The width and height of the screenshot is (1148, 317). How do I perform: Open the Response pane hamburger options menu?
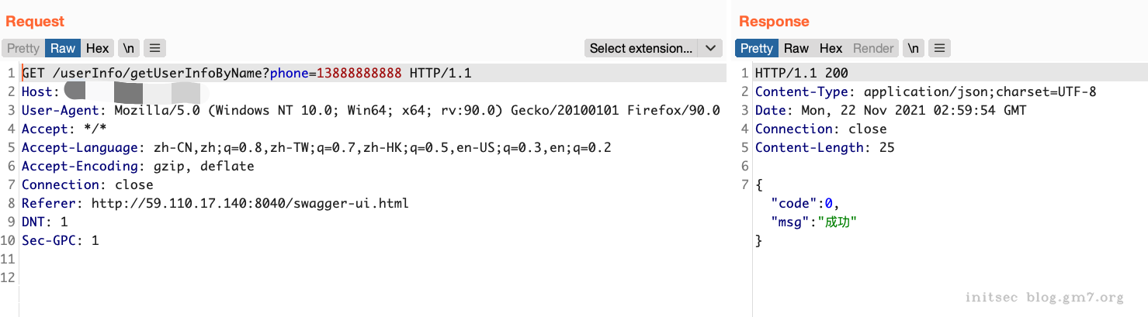pyautogui.click(x=939, y=48)
